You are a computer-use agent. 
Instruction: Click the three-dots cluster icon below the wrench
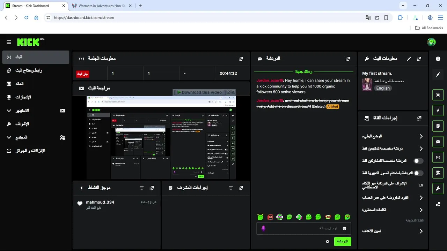[438, 204]
